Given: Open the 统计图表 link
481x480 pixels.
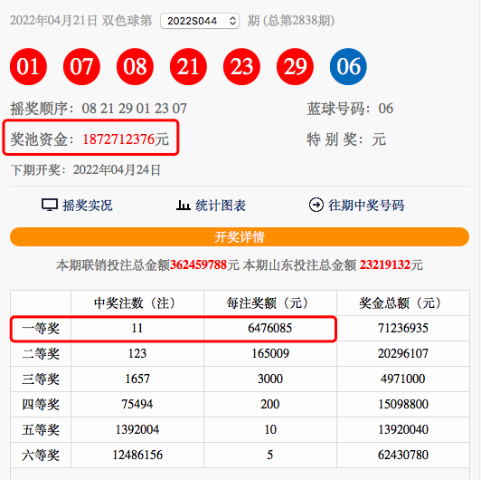Looking at the screenshot, I should point(221,206).
